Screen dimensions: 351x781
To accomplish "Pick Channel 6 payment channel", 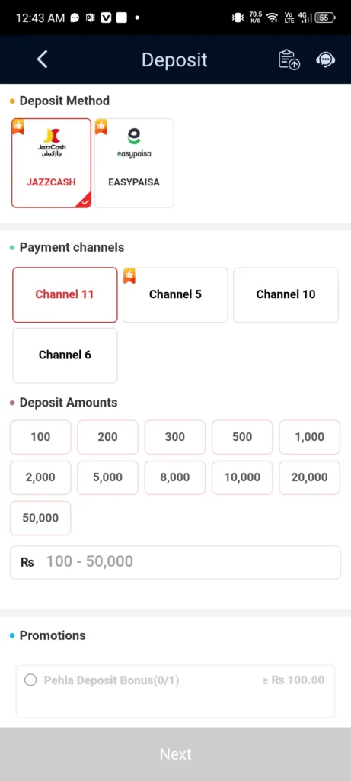I will pos(65,355).
